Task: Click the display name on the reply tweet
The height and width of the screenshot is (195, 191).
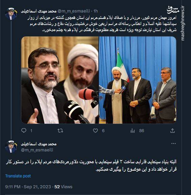Action: click(x=39, y=144)
